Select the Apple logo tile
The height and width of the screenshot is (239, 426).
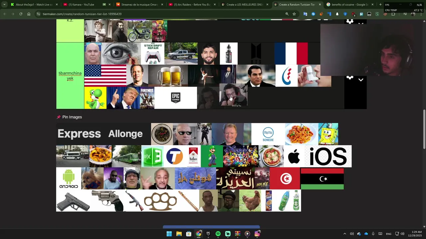pos(294,156)
